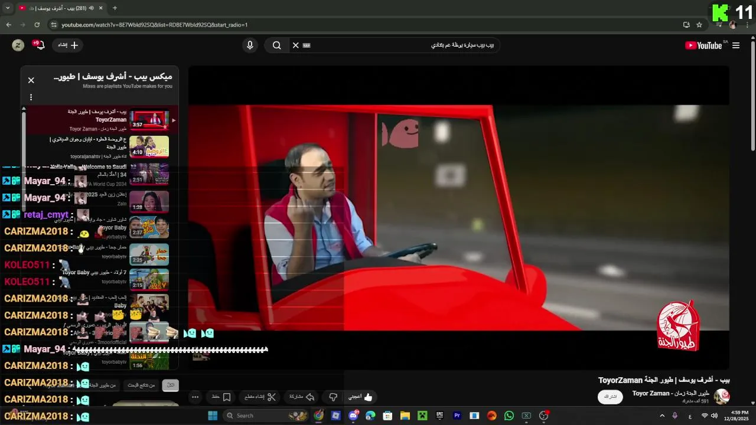This screenshot has height=425, width=756.
Task: Open the keyboard icon inside the search box
Action: [307, 45]
